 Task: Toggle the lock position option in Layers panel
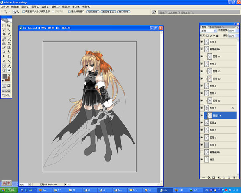(x=214, y=35)
